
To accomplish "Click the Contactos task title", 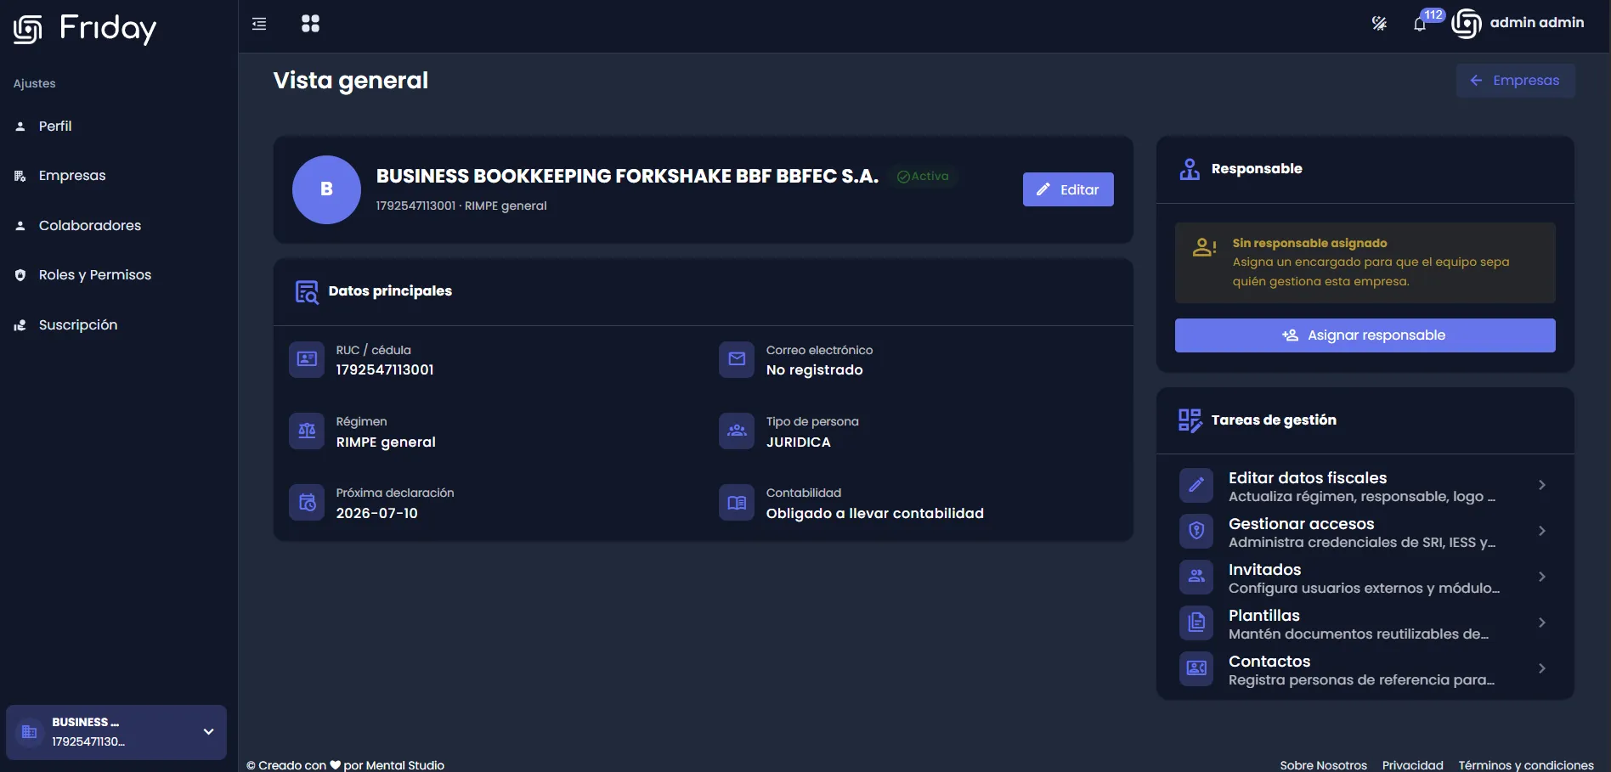I will (1269, 662).
